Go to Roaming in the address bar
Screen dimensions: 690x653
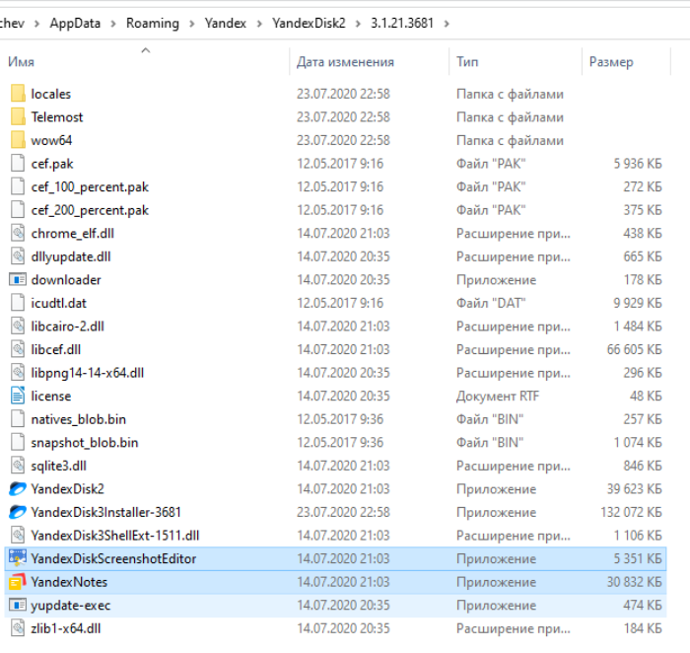point(153,24)
